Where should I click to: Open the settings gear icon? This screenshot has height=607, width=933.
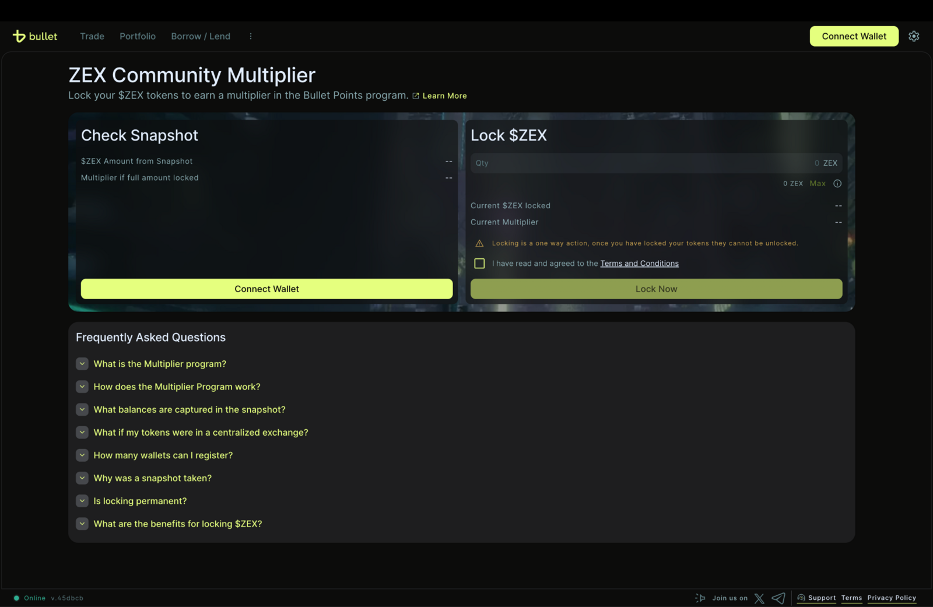[914, 36]
